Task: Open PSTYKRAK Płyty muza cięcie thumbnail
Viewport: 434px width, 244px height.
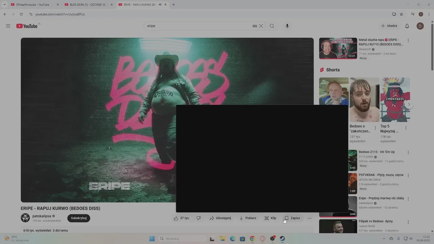Action: click(353, 183)
